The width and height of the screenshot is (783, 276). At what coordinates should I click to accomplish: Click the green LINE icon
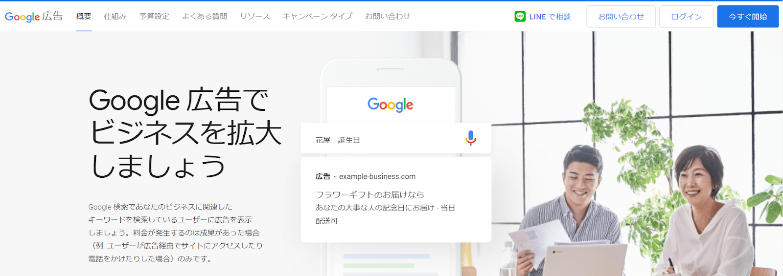[520, 16]
